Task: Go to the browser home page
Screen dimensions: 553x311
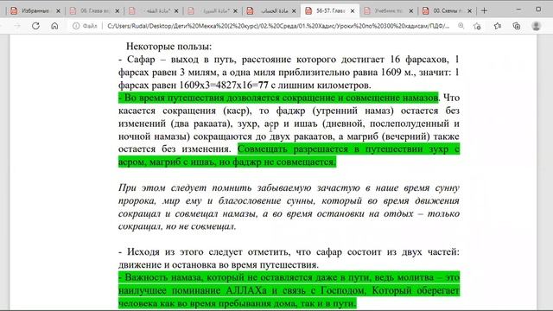Action: (x=54, y=26)
